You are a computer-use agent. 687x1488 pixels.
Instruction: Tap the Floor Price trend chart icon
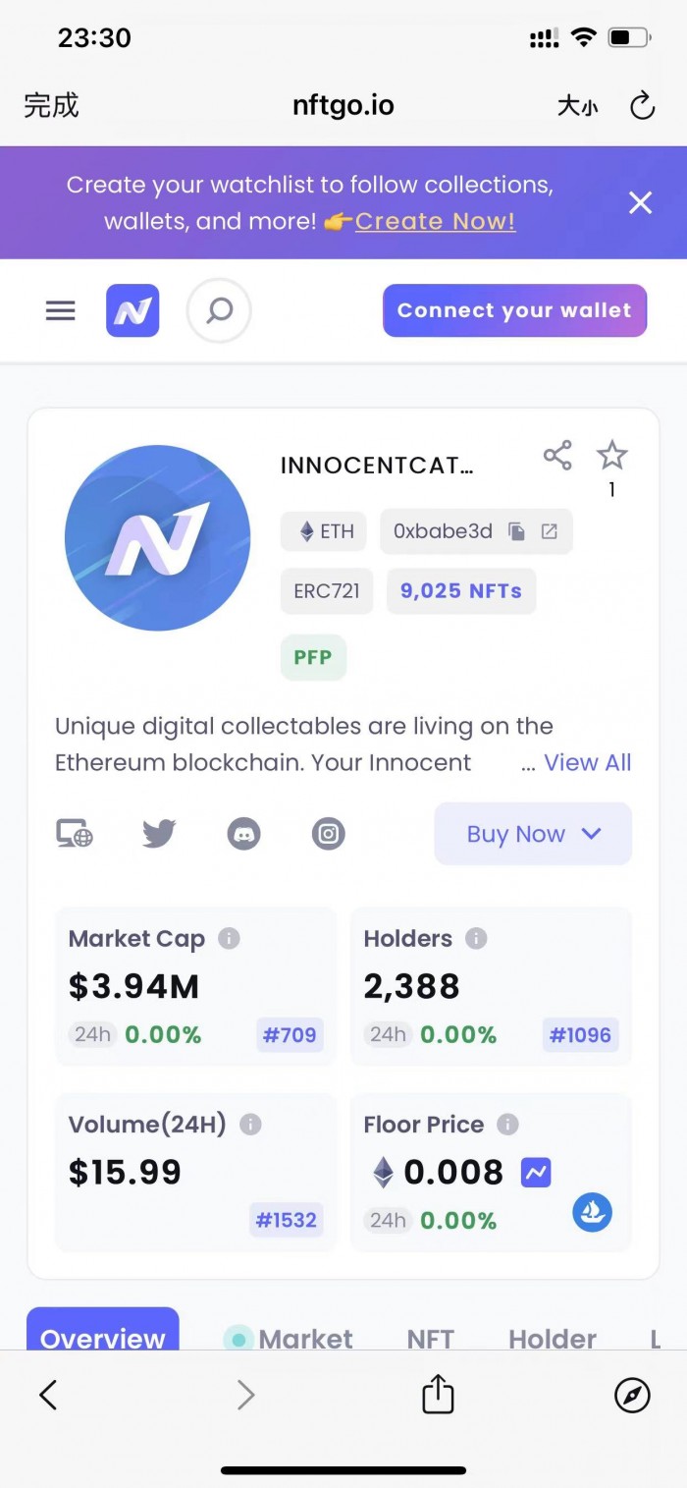(x=536, y=1172)
